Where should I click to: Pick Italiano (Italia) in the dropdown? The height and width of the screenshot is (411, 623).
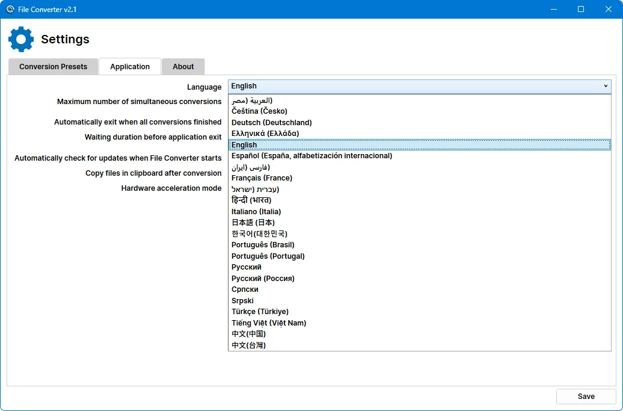coord(256,212)
